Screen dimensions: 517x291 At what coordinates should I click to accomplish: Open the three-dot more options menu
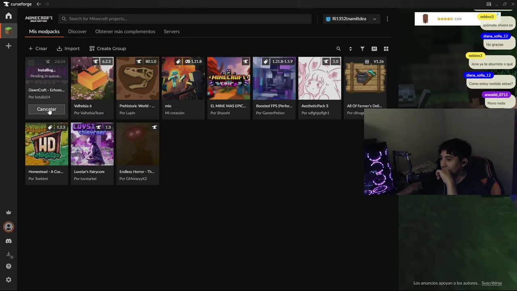point(387,19)
